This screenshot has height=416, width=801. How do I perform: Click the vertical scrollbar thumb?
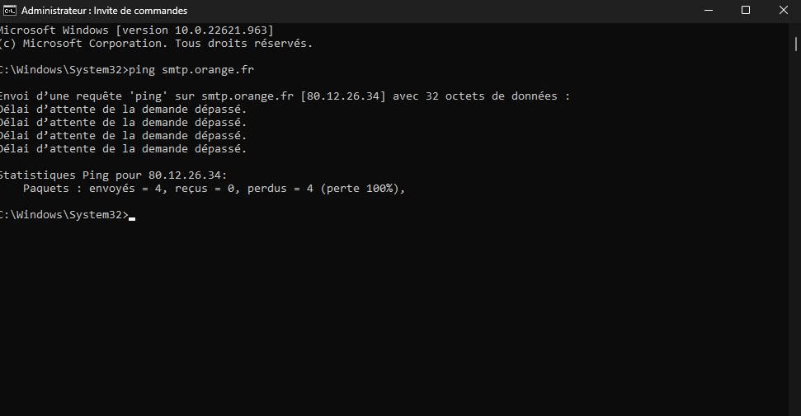(x=796, y=44)
